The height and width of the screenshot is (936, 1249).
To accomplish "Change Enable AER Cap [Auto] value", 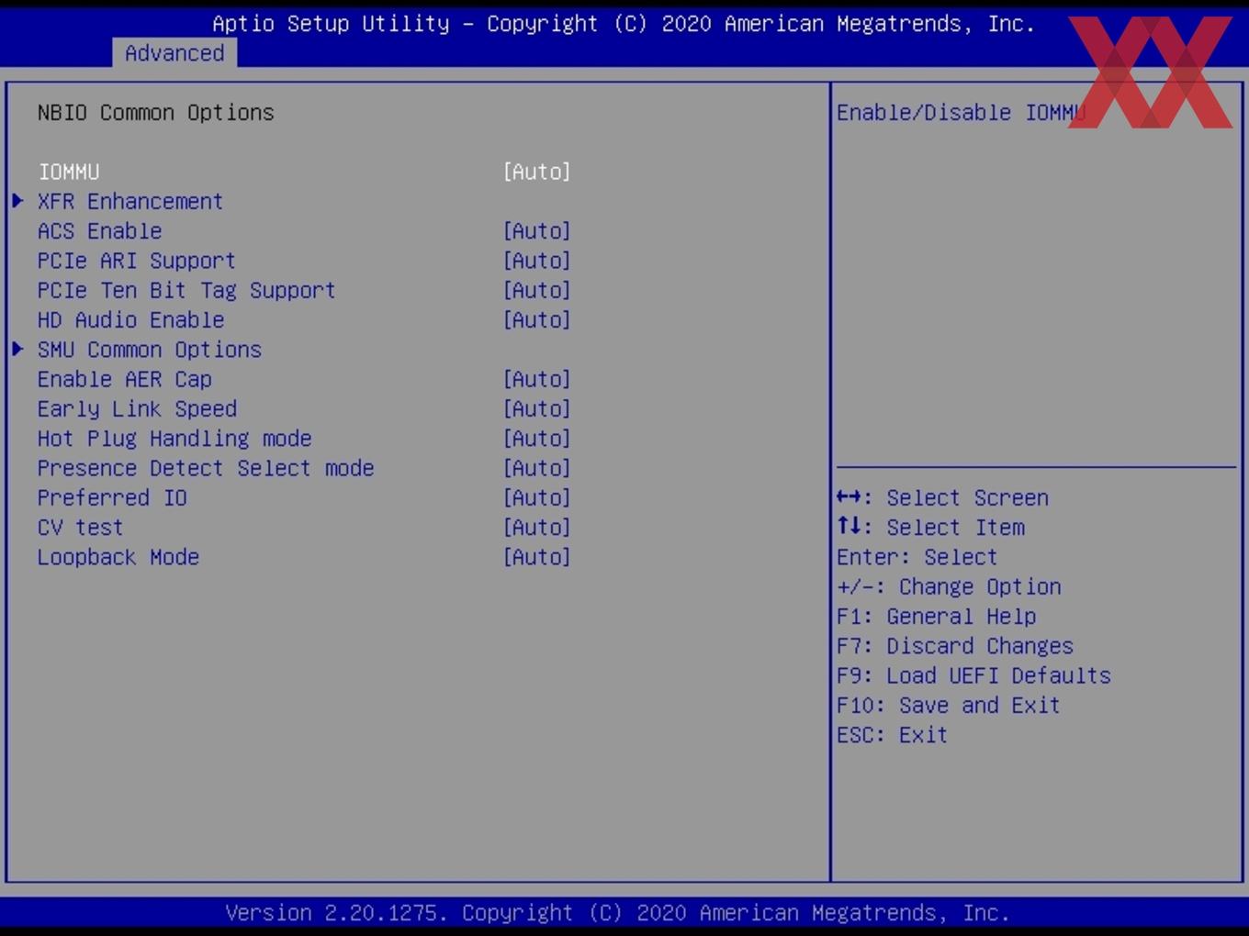I will 537,379.
